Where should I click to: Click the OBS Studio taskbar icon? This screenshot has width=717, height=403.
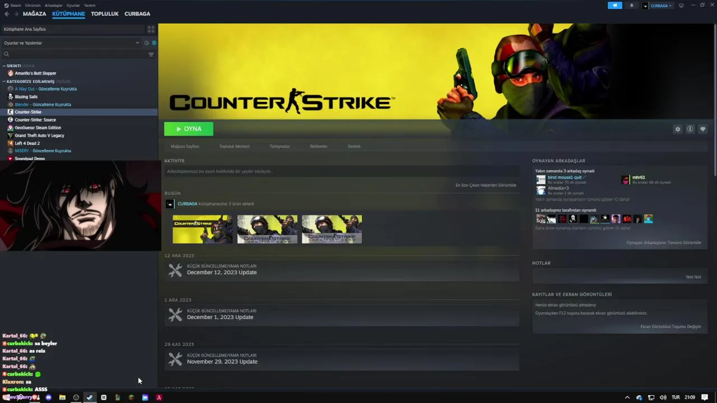(x=76, y=397)
